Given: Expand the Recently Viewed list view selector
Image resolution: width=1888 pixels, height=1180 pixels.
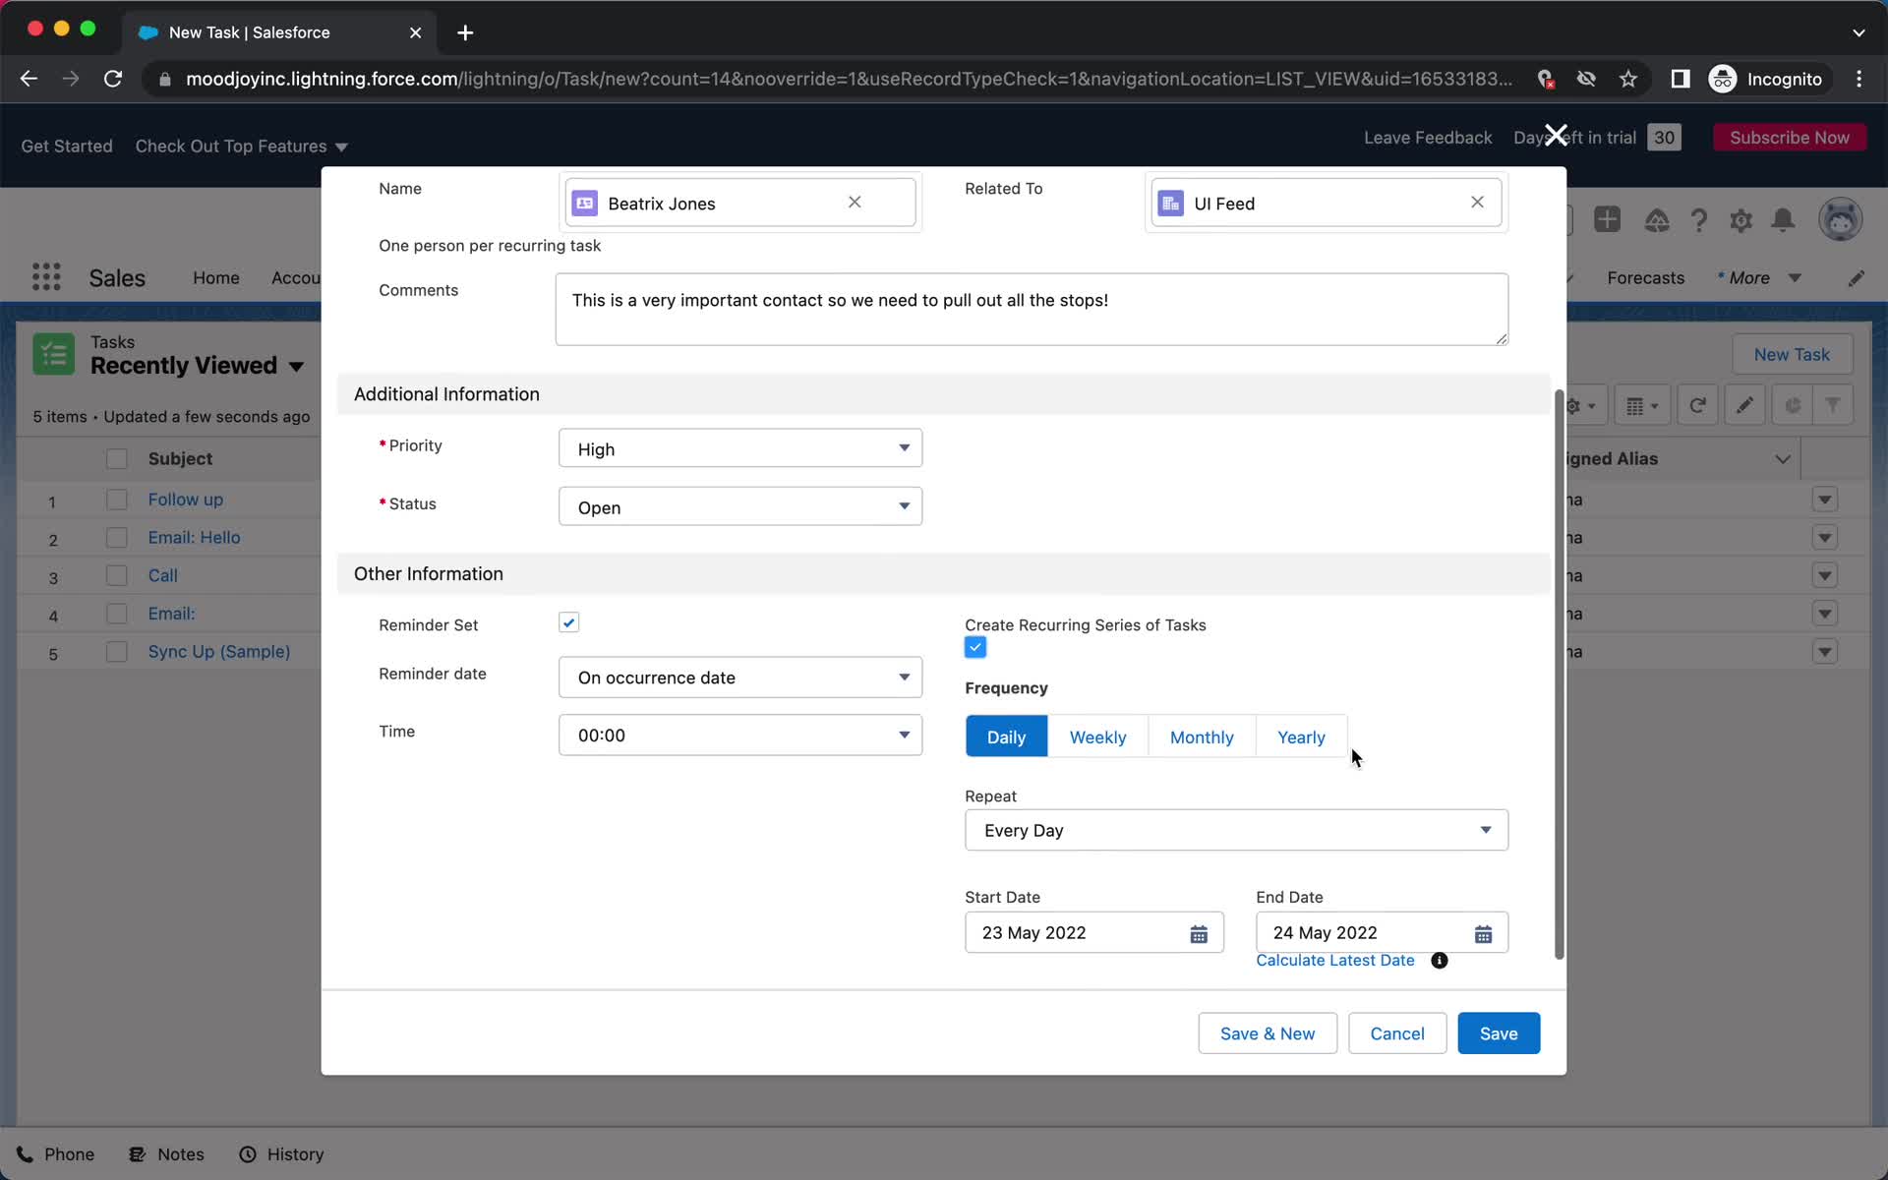Looking at the screenshot, I should pos(296,367).
